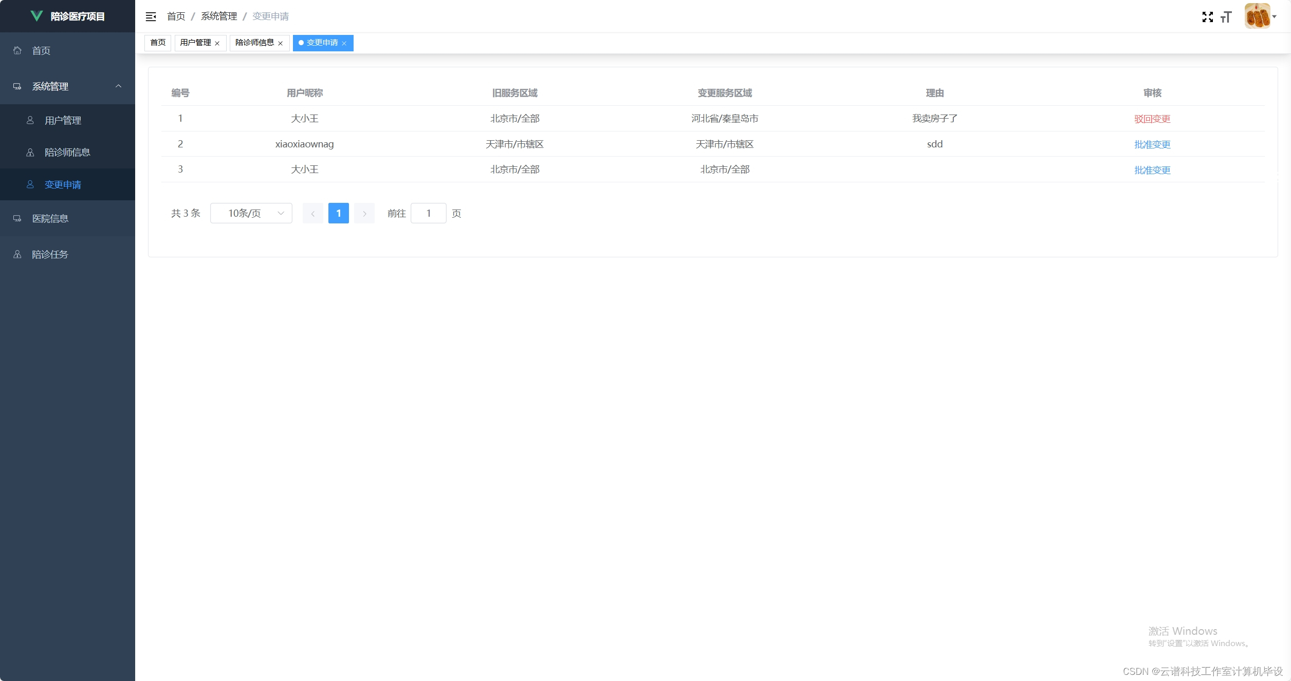Focus the 前往 page number input field
1291x681 pixels.
428,213
